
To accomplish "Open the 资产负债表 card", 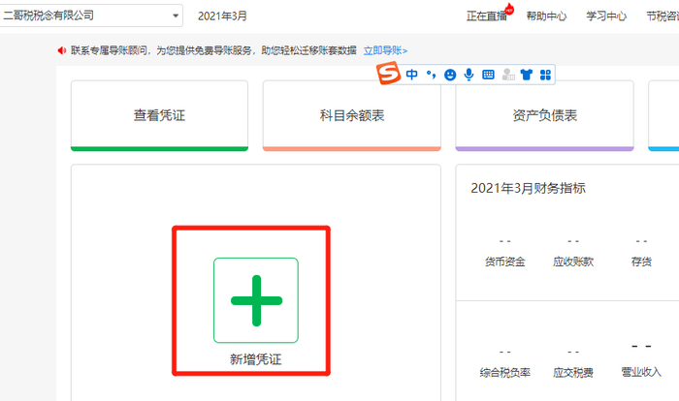I will (x=544, y=115).
